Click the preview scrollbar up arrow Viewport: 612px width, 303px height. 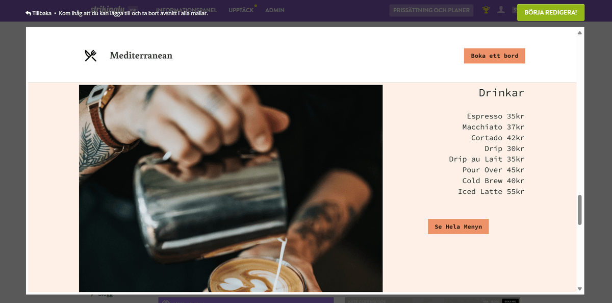pyautogui.click(x=579, y=33)
